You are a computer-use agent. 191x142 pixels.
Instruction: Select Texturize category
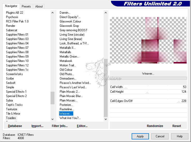click(12, 109)
